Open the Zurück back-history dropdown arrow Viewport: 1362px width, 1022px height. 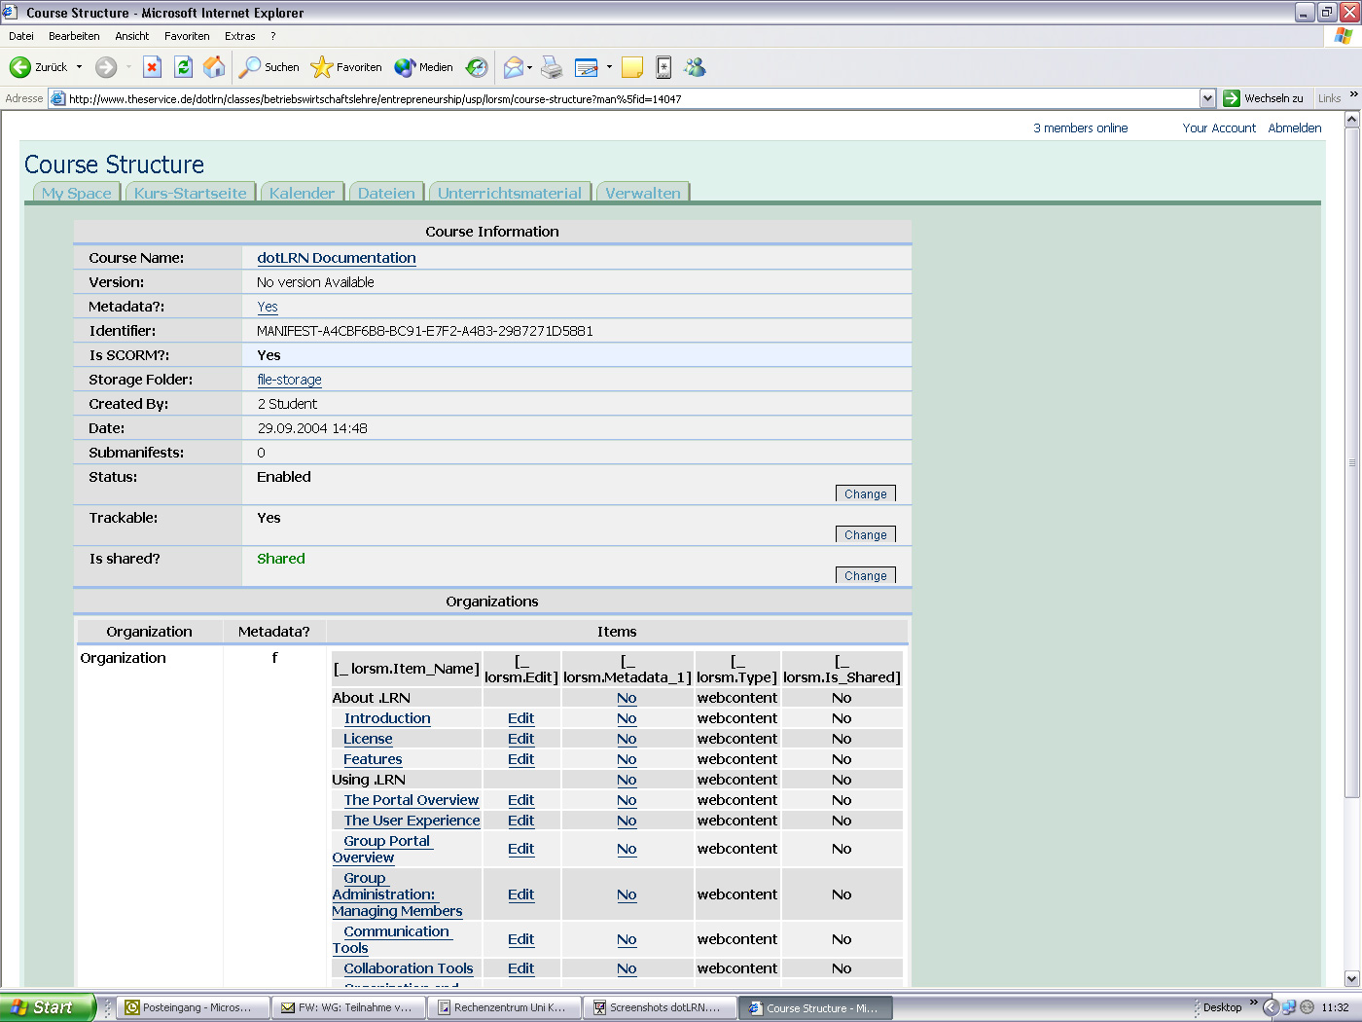[80, 67]
